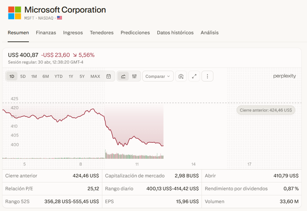Switch to the Finanzas tab
The width and height of the screenshot is (307, 211).
pos(46,33)
